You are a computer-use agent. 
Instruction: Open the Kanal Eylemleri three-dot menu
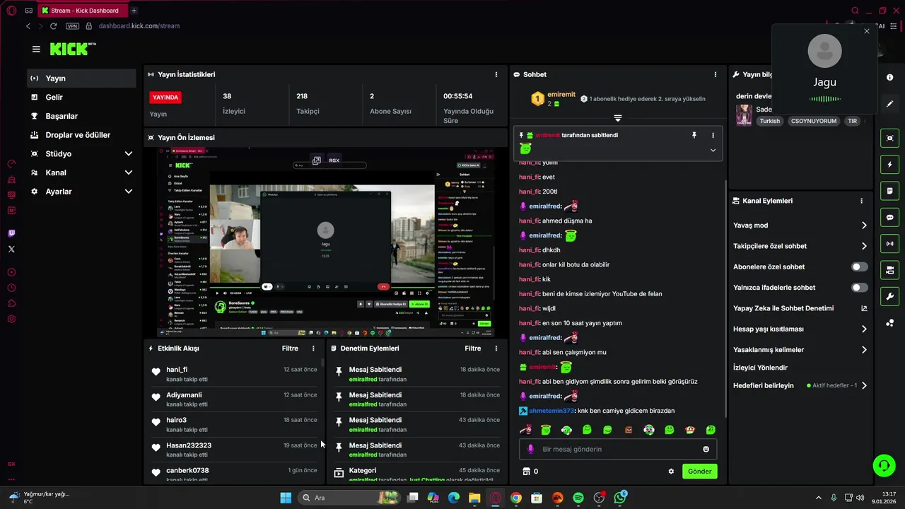[x=861, y=201]
